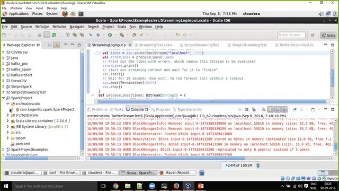Click the Open Type icon in toolbar

coord(134,35)
